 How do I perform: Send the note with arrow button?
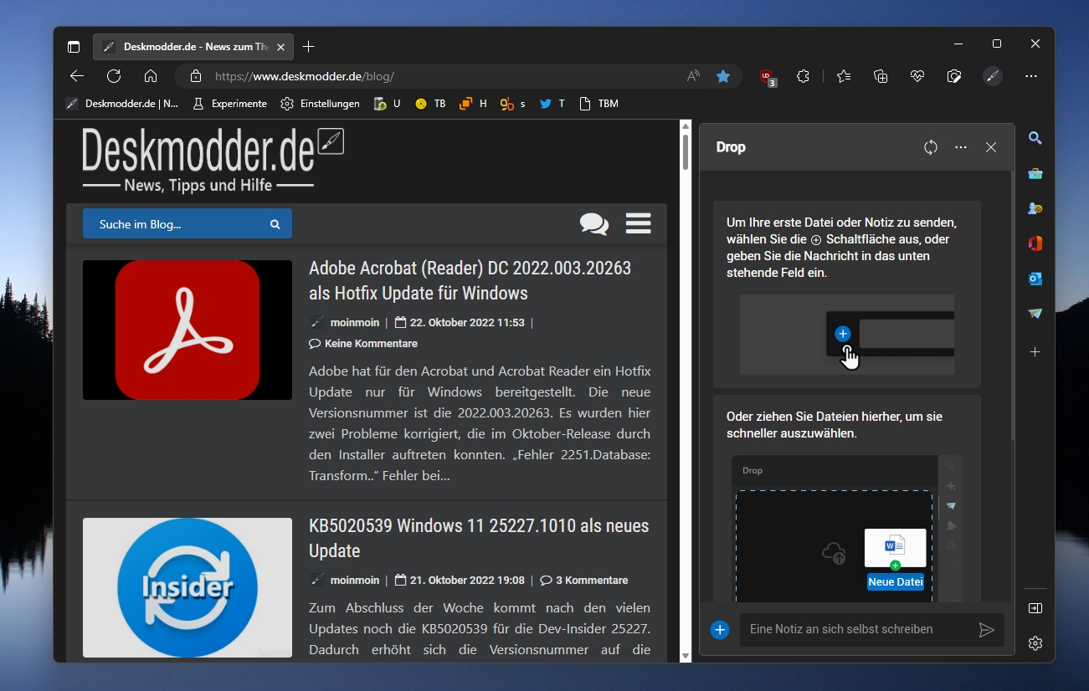coord(987,630)
